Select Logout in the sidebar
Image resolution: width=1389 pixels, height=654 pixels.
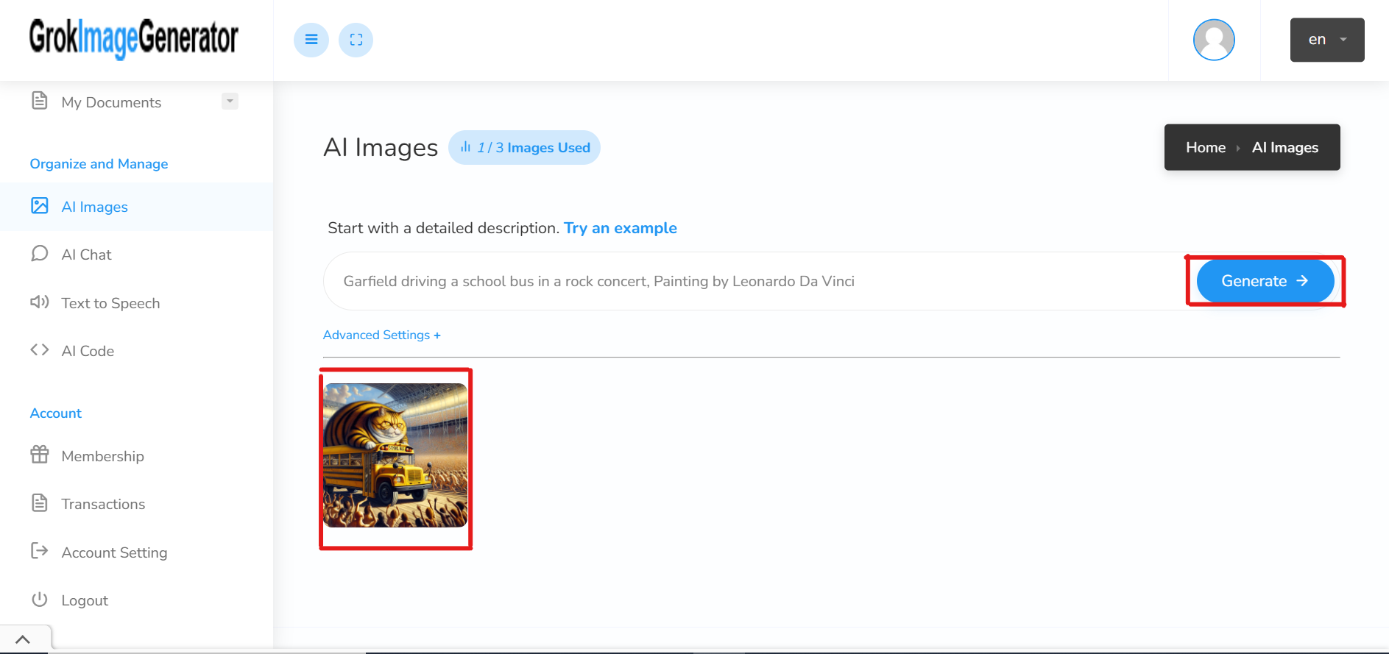(x=85, y=600)
